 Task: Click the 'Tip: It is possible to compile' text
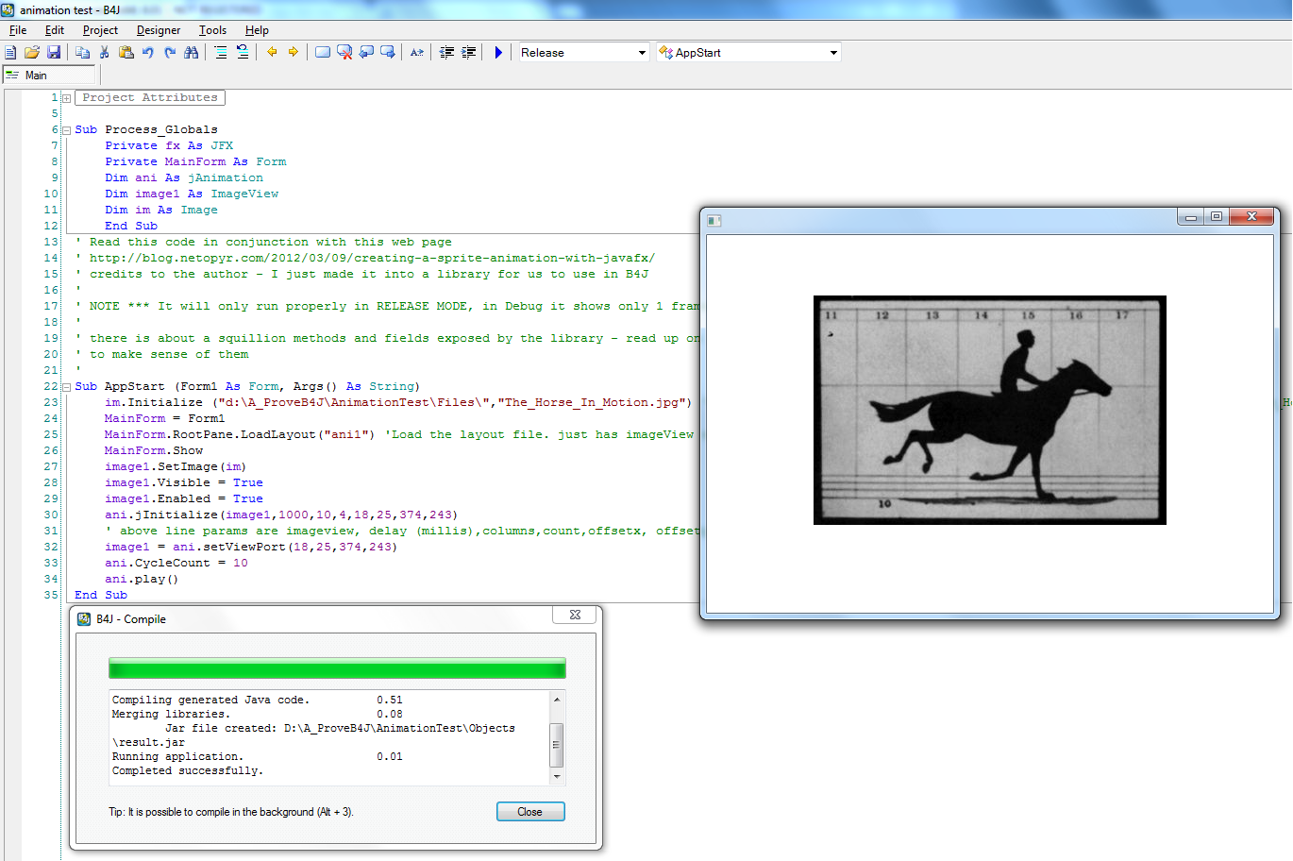pyautogui.click(x=231, y=812)
